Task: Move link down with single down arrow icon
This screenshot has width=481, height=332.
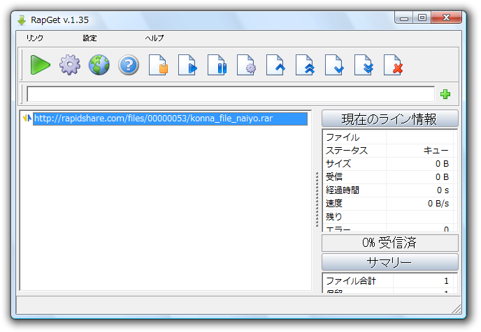Action: tap(334, 65)
